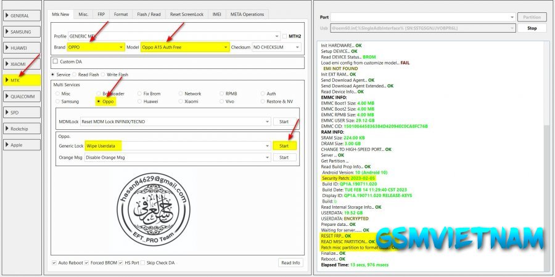Select the Huawei multi-service radio

[x=139, y=102]
